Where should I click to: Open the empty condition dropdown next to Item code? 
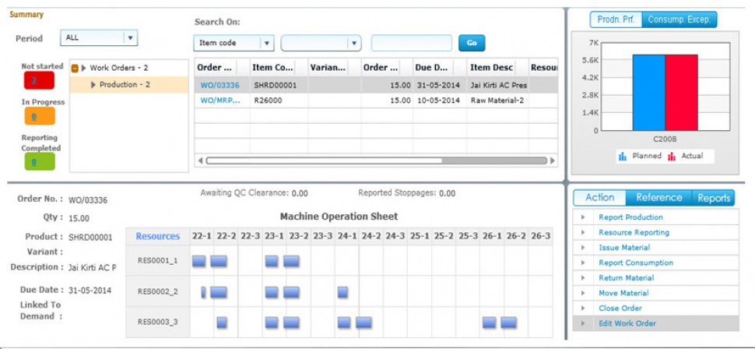(354, 44)
